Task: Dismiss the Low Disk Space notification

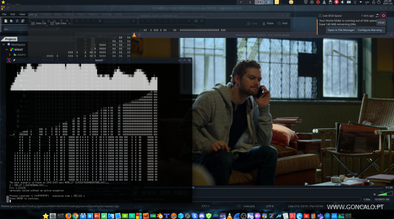Action: point(384,16)
